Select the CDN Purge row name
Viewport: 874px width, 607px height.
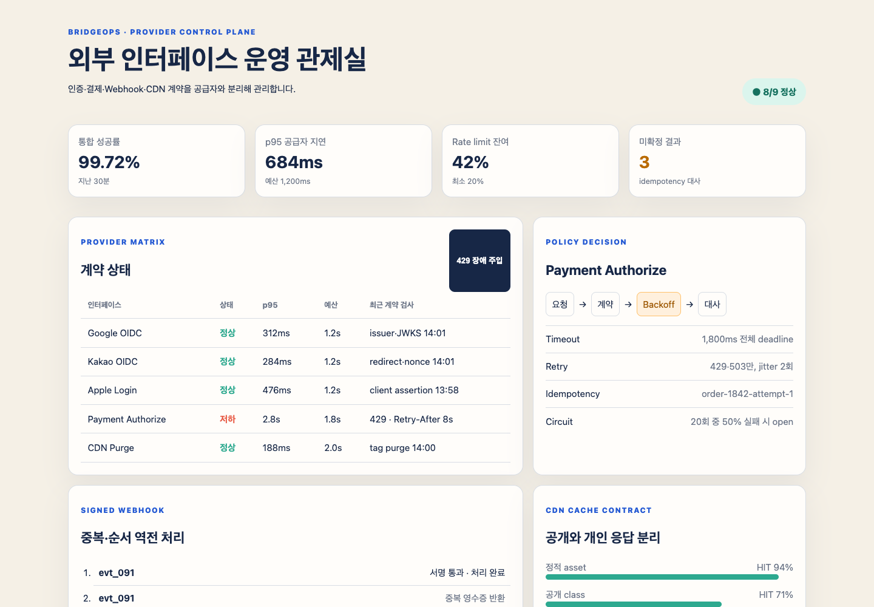tap(111, 448)
